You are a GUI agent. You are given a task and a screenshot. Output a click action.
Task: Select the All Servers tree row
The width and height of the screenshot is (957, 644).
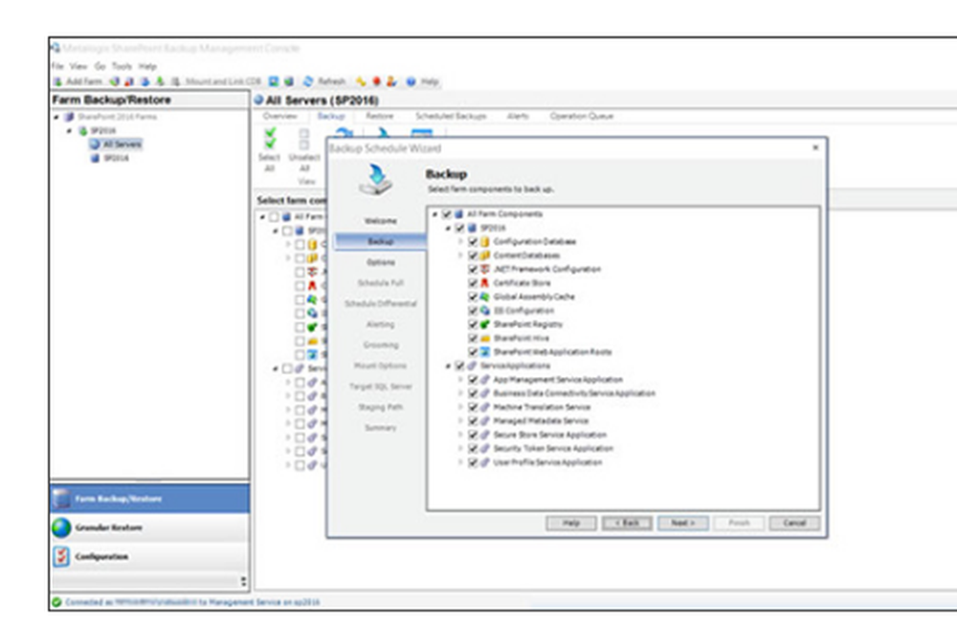click(116, 144)
